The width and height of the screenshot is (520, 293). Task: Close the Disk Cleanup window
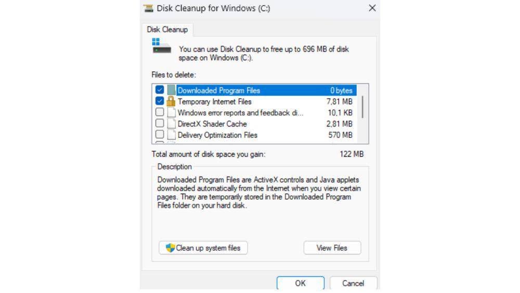[x=372, y=8]
